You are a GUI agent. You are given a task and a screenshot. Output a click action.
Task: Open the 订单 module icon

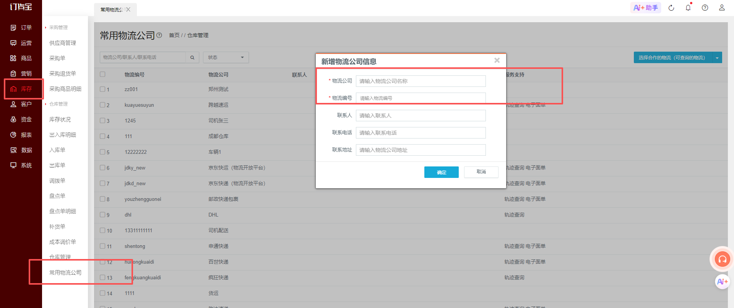(x=13, y=28)
